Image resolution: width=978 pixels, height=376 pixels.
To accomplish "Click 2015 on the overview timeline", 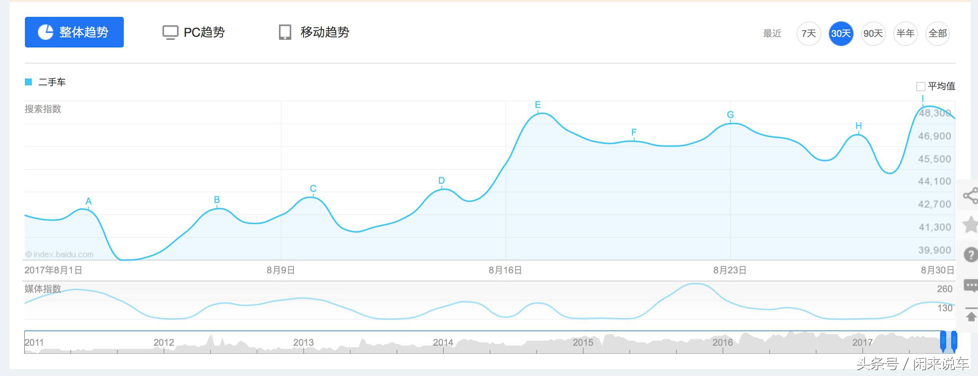I will point(583,342).
